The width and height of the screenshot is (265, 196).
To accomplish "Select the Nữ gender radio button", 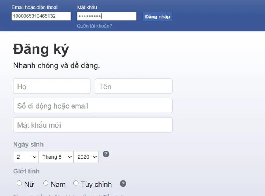I will coord(19,183).
